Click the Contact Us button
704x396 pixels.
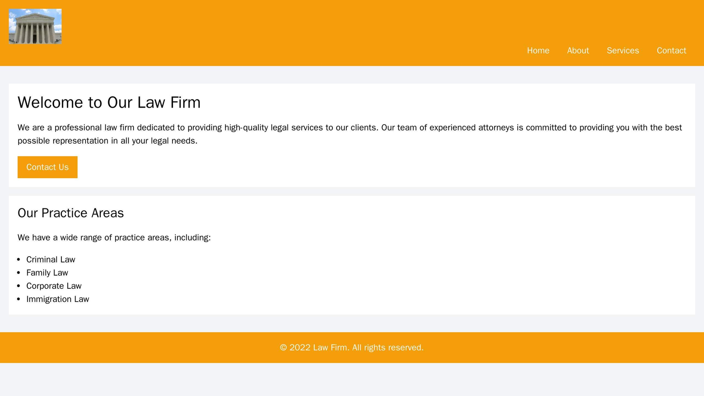[x=47, y=167]
